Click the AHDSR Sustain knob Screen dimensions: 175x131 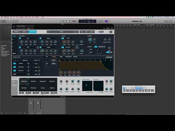coord(74,72)
